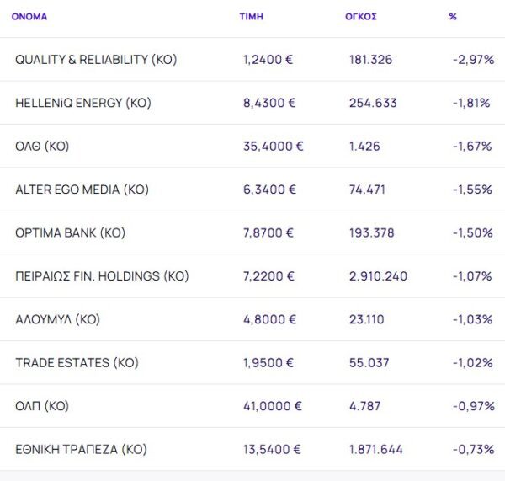Screen dimensions: 505x481
Task: Click the 254.633 volume for HELLENiQ ENERGY
Action: [370, 103]
